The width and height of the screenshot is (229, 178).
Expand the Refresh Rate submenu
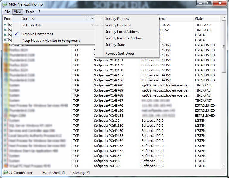(54, 25)
